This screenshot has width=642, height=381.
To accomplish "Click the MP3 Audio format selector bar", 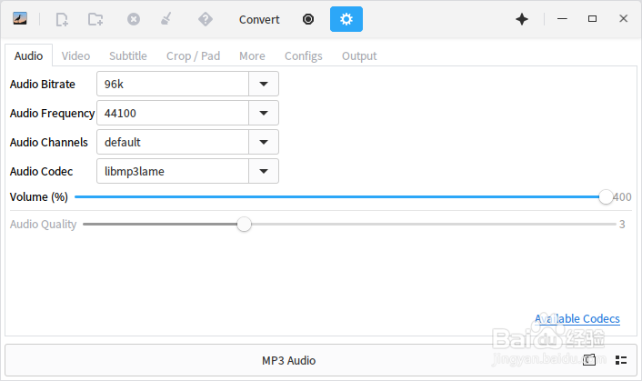I will coord(289,360).
